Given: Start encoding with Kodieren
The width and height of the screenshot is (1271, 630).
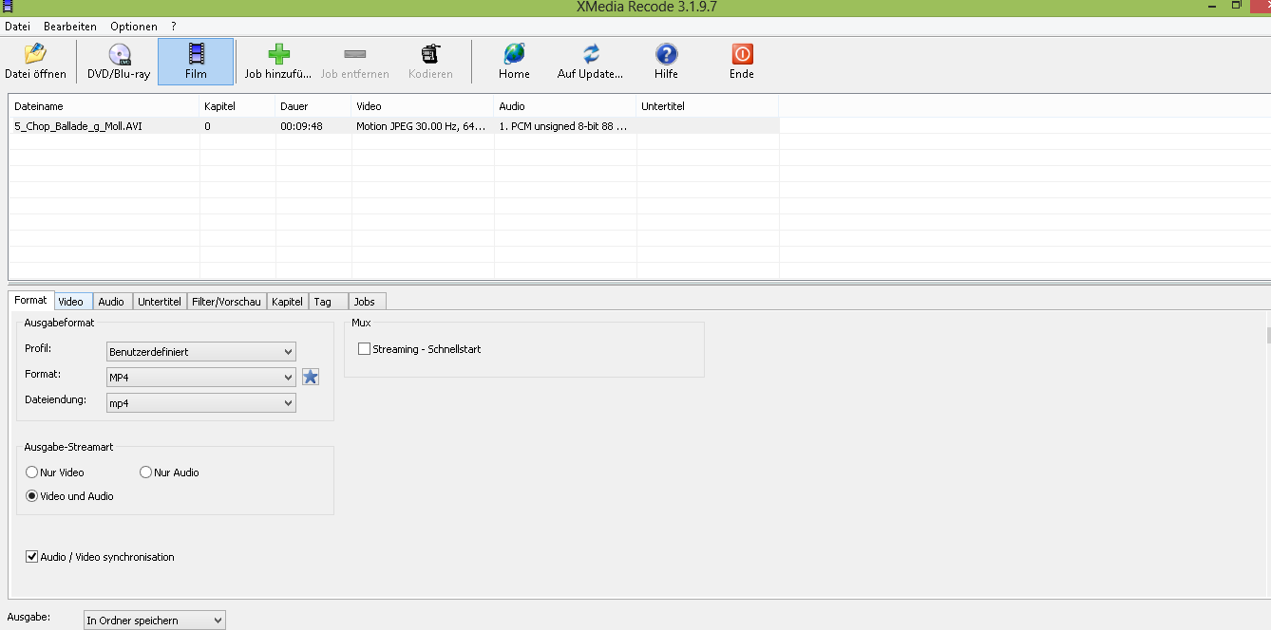Looking at the screenshot, I should coord(430,62).
